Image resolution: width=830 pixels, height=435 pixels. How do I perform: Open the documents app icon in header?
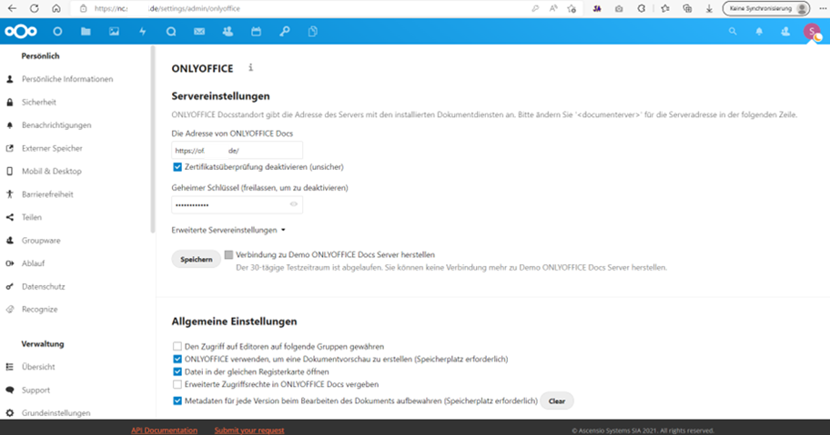pyautogui.click(x=313, y=32)
